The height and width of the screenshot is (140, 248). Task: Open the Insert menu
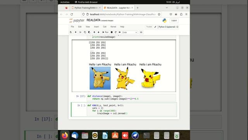tap(96, 27)
